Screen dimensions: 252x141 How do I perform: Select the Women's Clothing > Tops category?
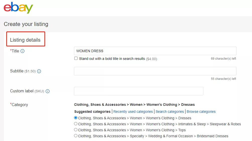[76, 130]
